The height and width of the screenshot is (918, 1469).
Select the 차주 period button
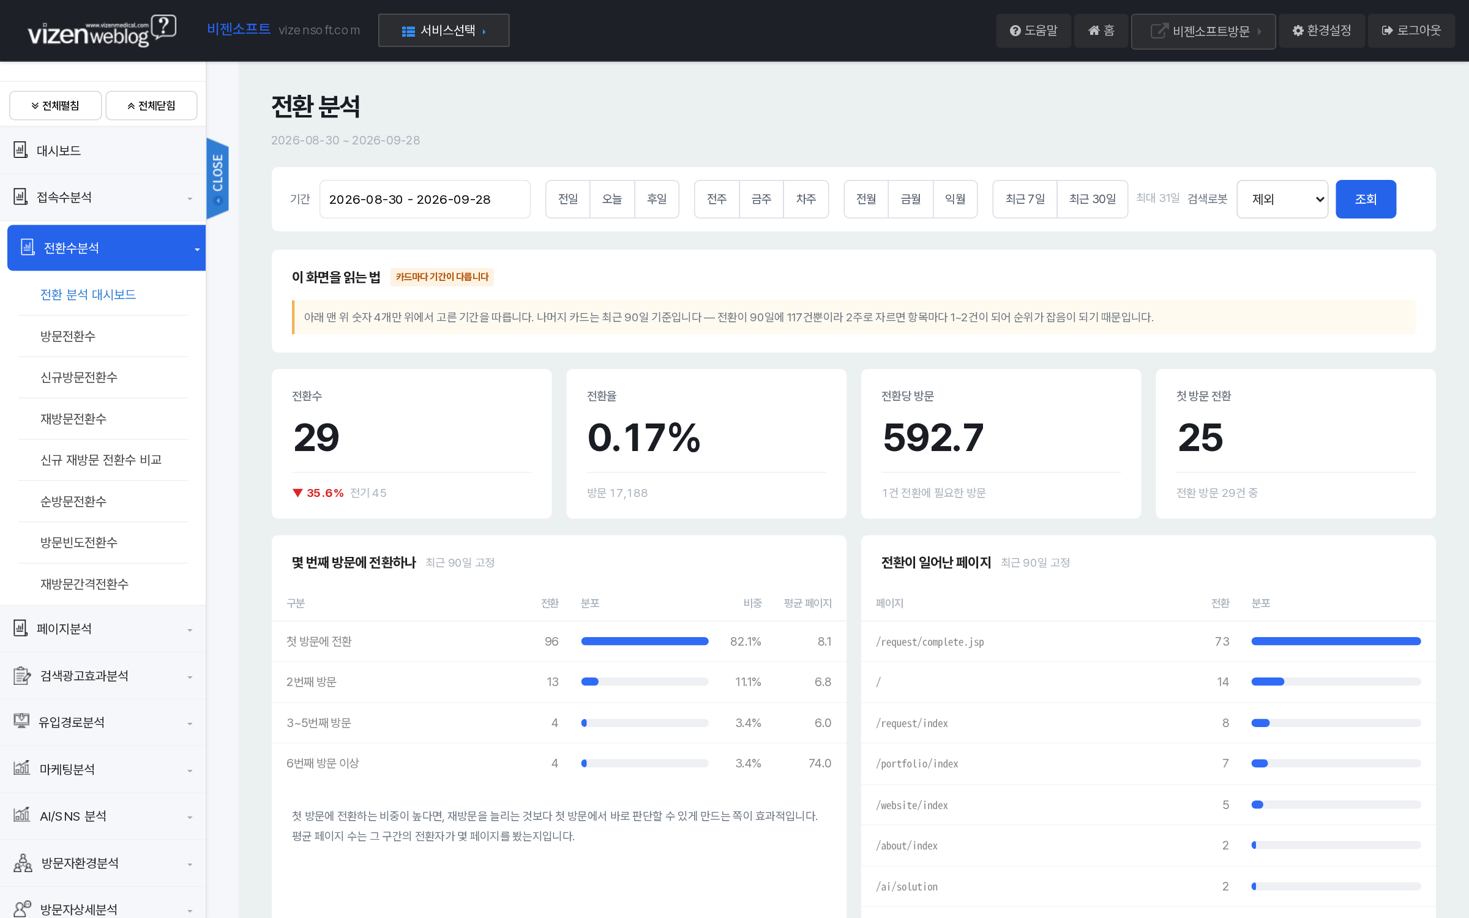point(806,199)
